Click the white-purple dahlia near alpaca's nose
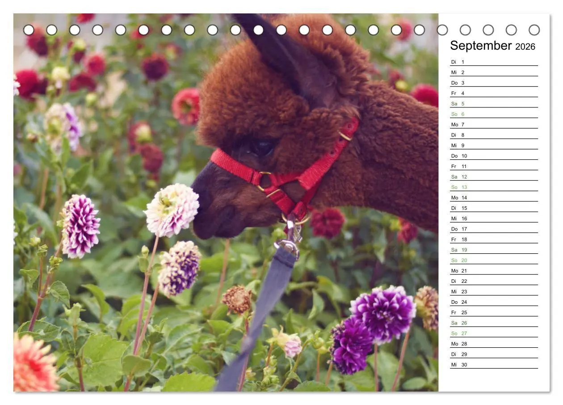This screenshot has width=563, height=405. (172, 210)
